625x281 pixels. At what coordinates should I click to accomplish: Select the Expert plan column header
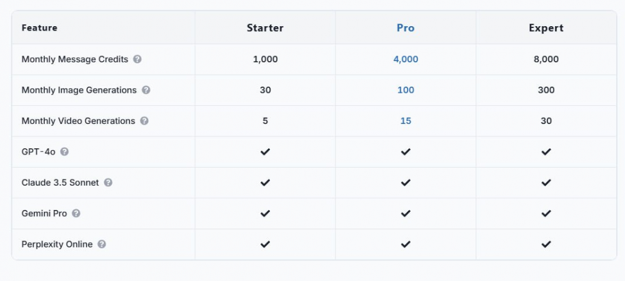tap(546, 28)
